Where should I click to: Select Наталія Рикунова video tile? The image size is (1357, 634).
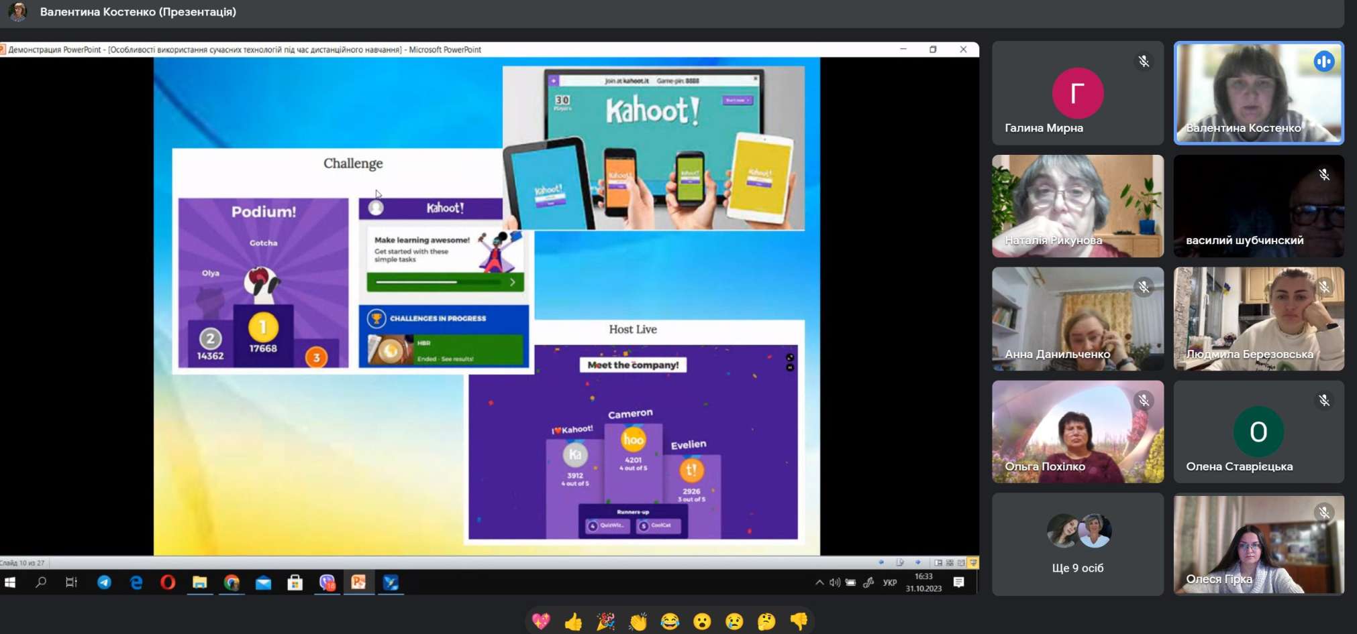click(x=1078, y=206)
